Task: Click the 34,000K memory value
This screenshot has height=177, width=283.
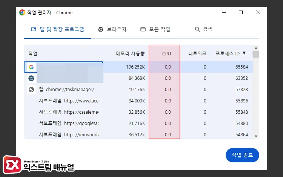Action: 137,101
